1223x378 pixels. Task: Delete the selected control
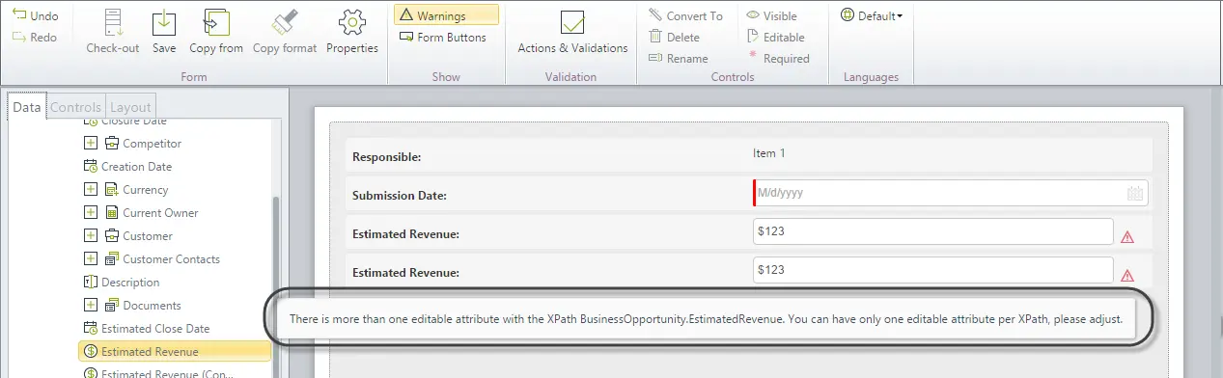click(x=674, y=37)
